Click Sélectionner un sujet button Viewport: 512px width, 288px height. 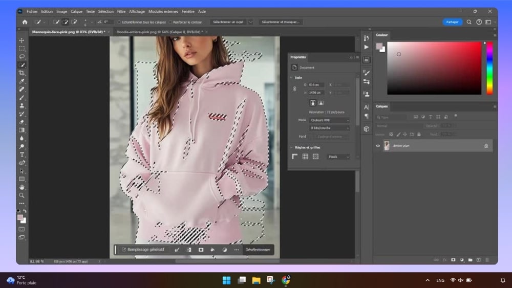click(x=228, y=22)
